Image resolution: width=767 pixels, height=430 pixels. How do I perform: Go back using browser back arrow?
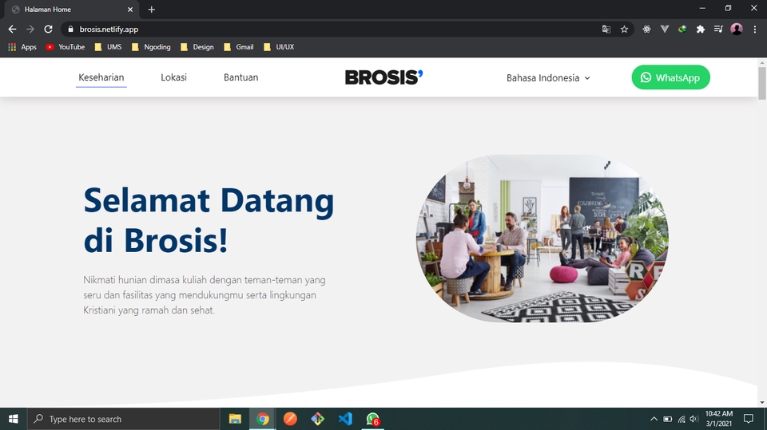12,30
